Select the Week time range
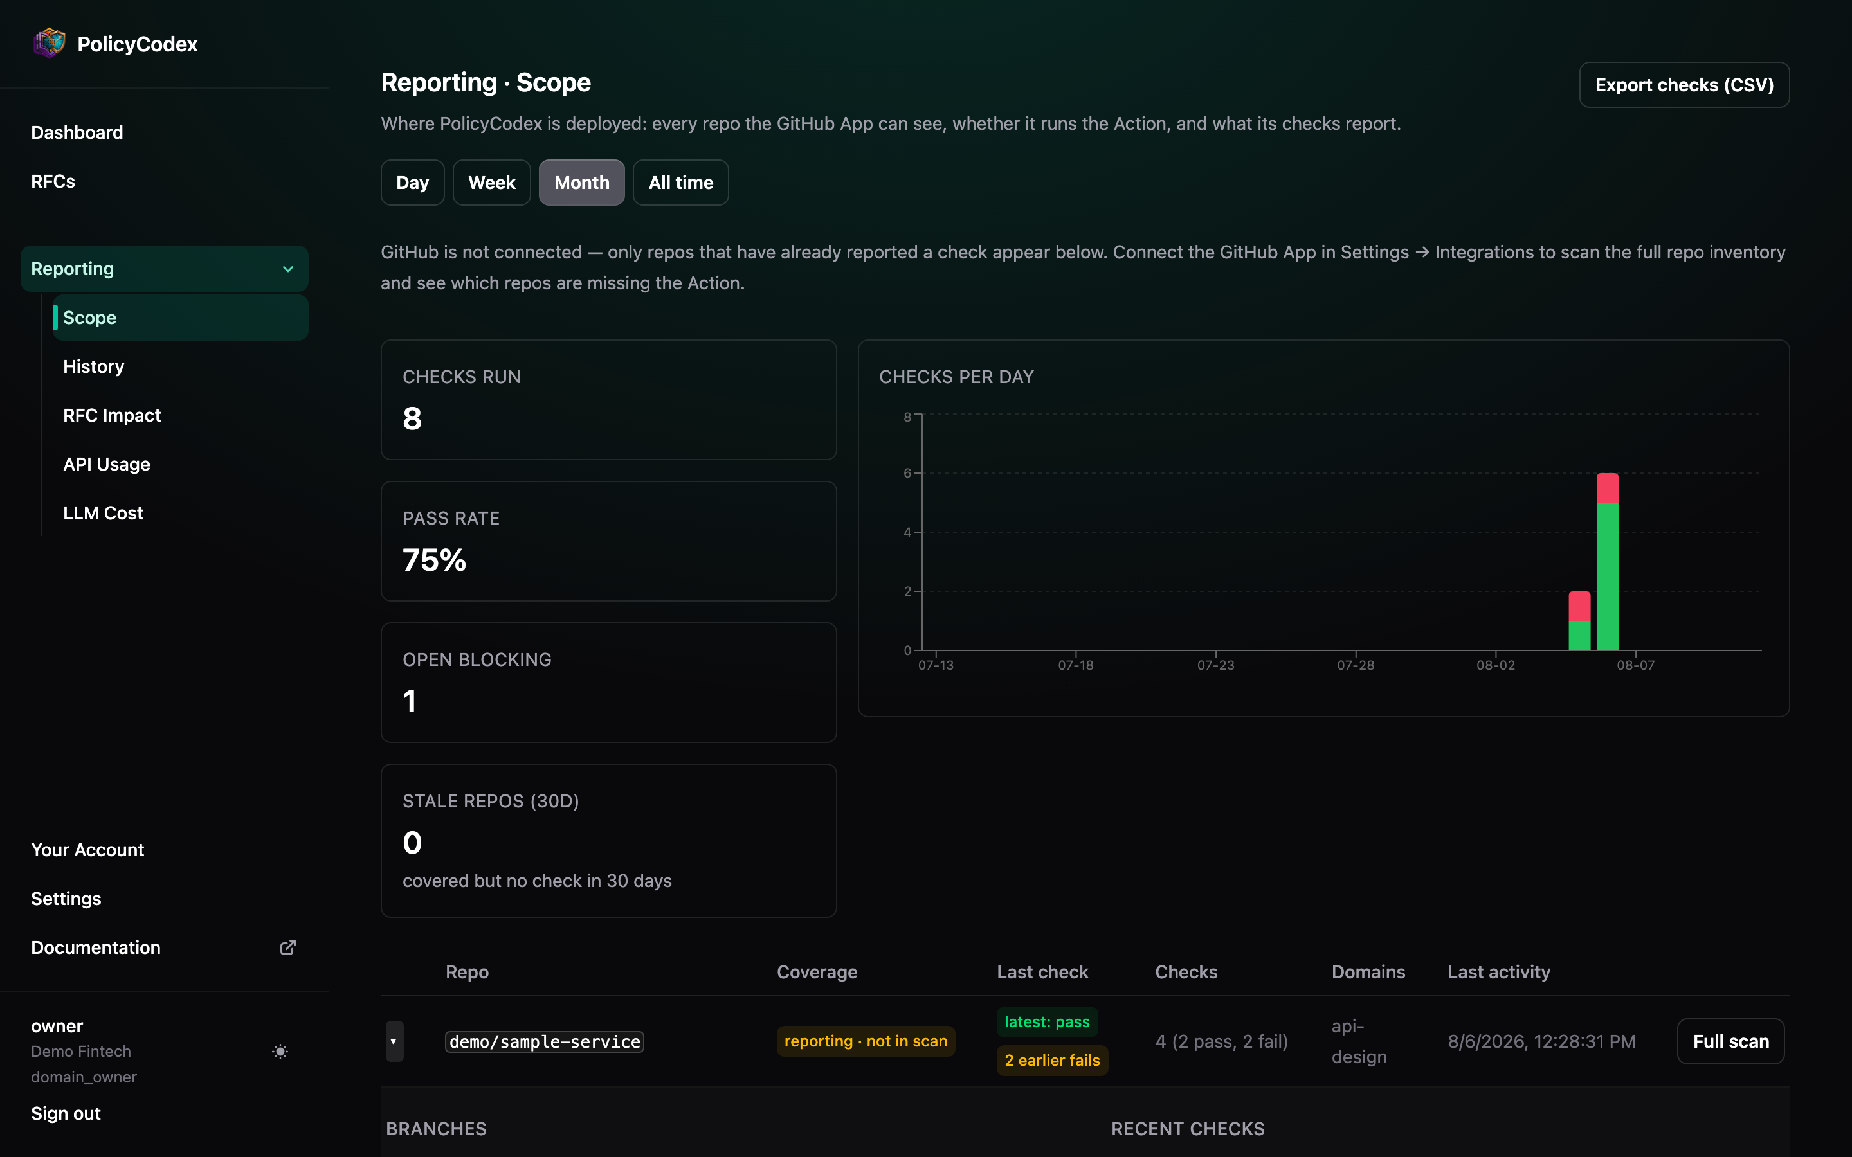1852x1157 pixels. 491,183
